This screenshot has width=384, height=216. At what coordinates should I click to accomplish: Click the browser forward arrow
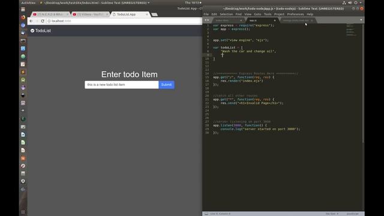click(x=37, y=21)
